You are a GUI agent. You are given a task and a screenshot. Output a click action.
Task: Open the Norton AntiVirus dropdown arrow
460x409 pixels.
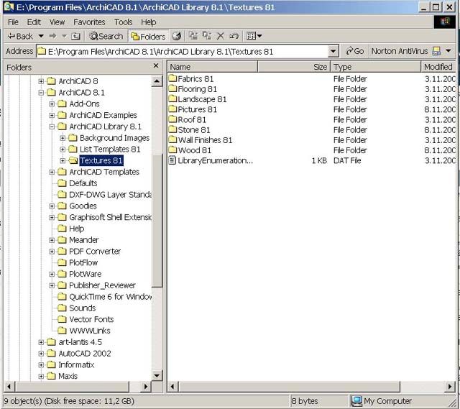(x=448, y=51)
